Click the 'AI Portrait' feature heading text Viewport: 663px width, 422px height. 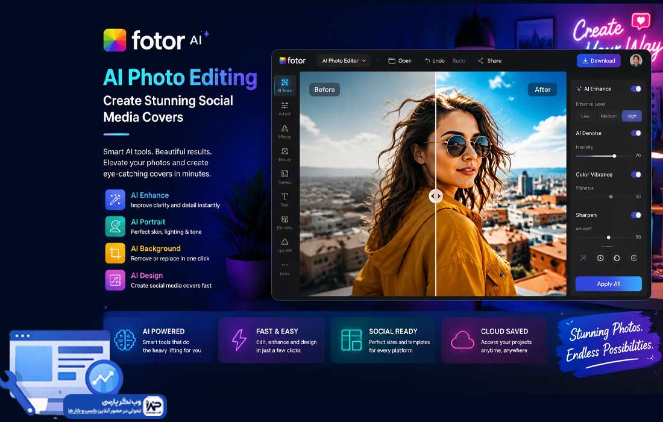coord(148,222)
